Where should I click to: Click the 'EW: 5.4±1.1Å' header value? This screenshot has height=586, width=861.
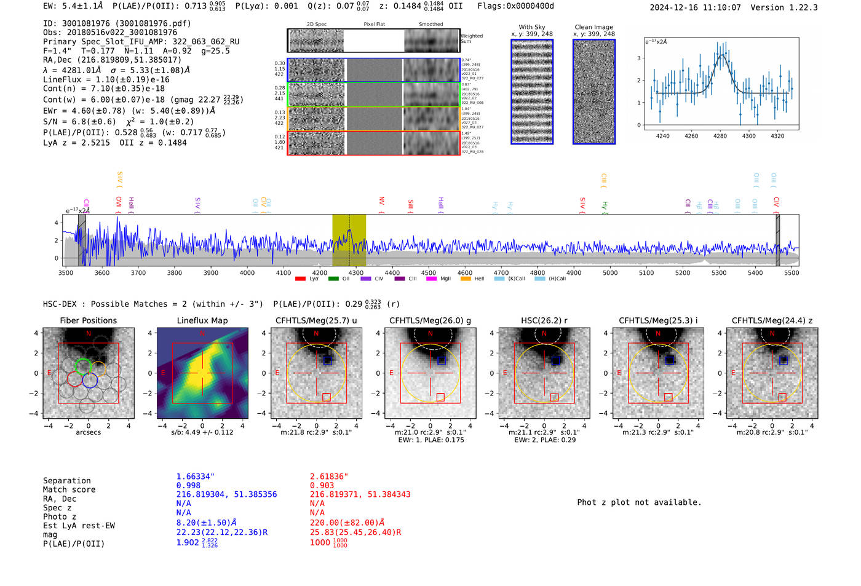click(73, 6)
